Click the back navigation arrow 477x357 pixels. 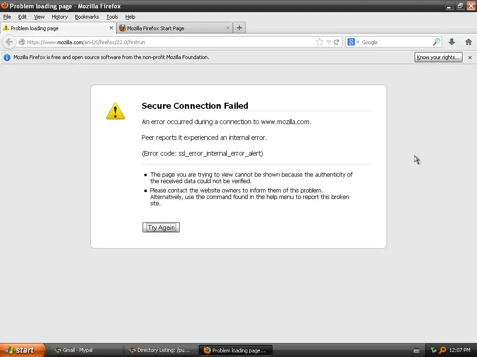pos(9,42)
